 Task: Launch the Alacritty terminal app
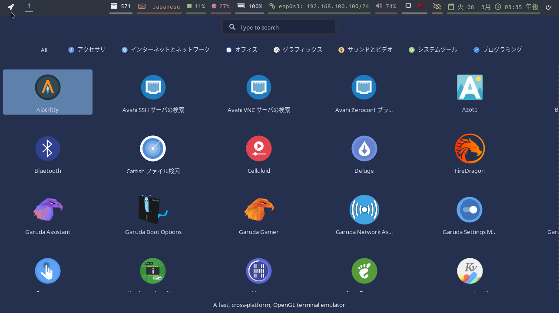coord(48,92)
